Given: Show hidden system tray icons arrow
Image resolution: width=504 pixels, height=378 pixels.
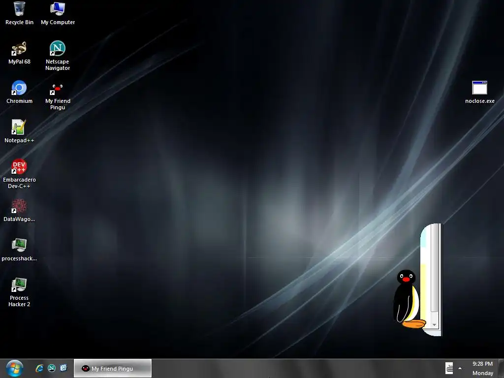Looking at the screenshot, I should [x=460, y=368].
